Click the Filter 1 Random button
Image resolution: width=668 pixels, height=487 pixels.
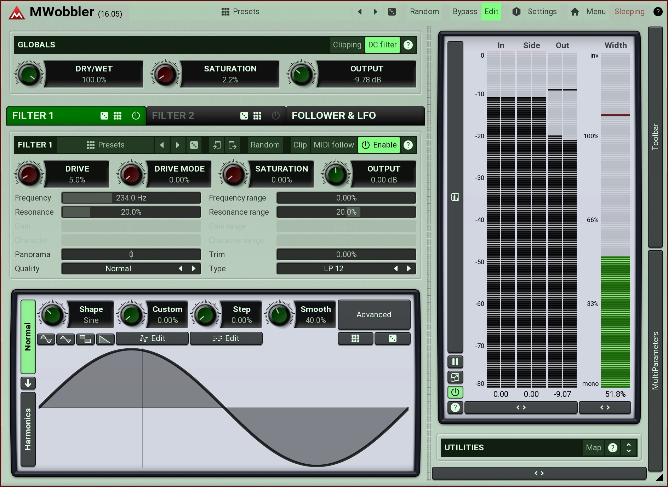265,145
